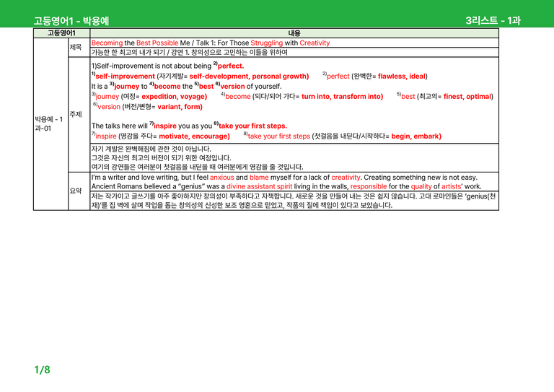
Task: Click the red word anxious in summary
Action: (x=222, y=178)
